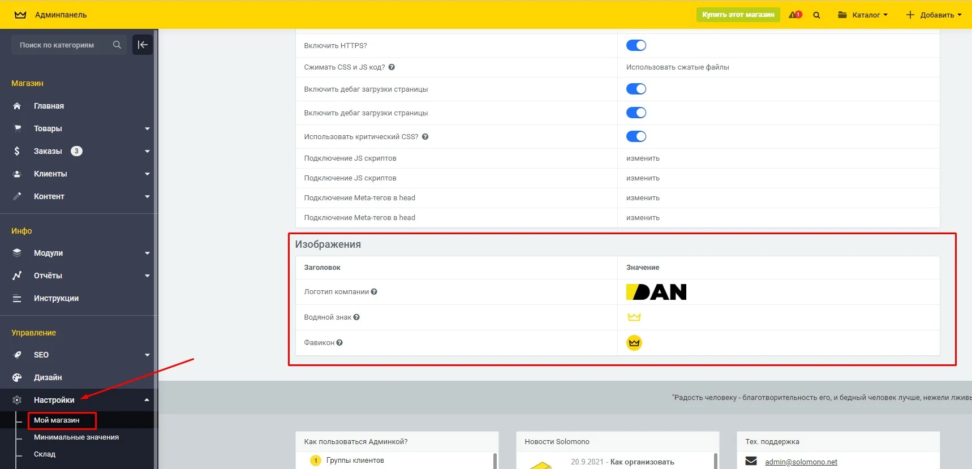Select Мой магазин in settings submenu

click(57, 420)
